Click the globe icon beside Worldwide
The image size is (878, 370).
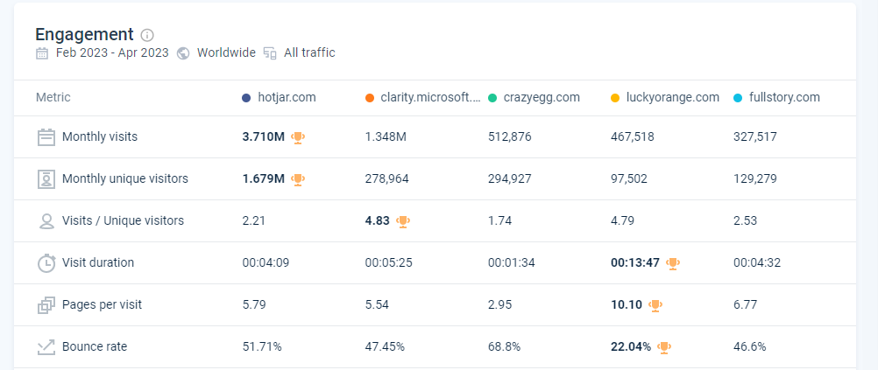click(x=182, y=53)
